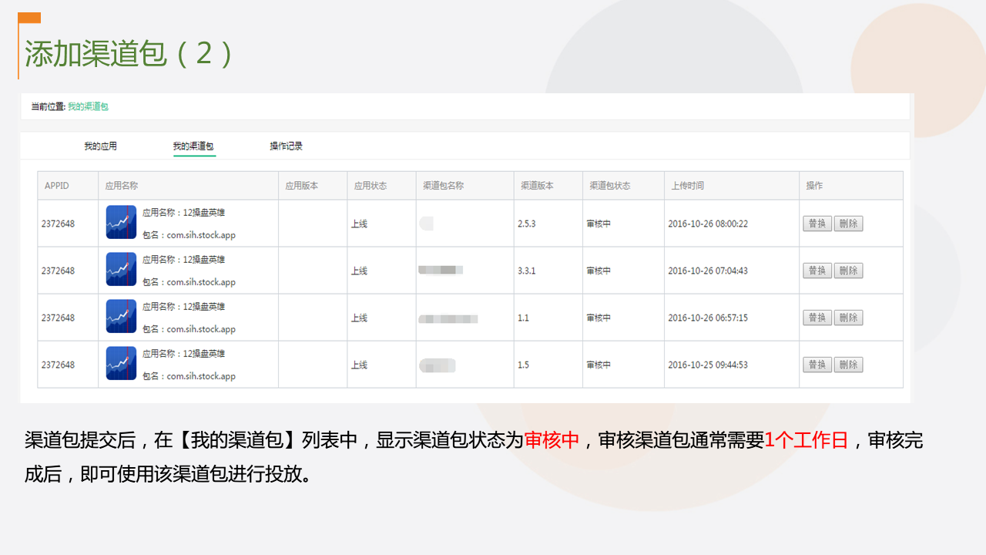Click 删除 for the 2.5.3 channel package
This screenshot has width=986, height=555.
pyautogui.click(x=848, y=224)
